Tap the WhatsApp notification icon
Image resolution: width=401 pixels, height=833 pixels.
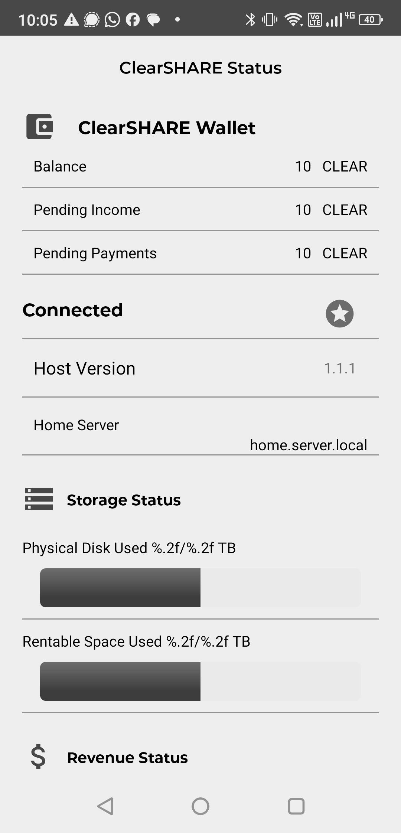pos(112,20)
